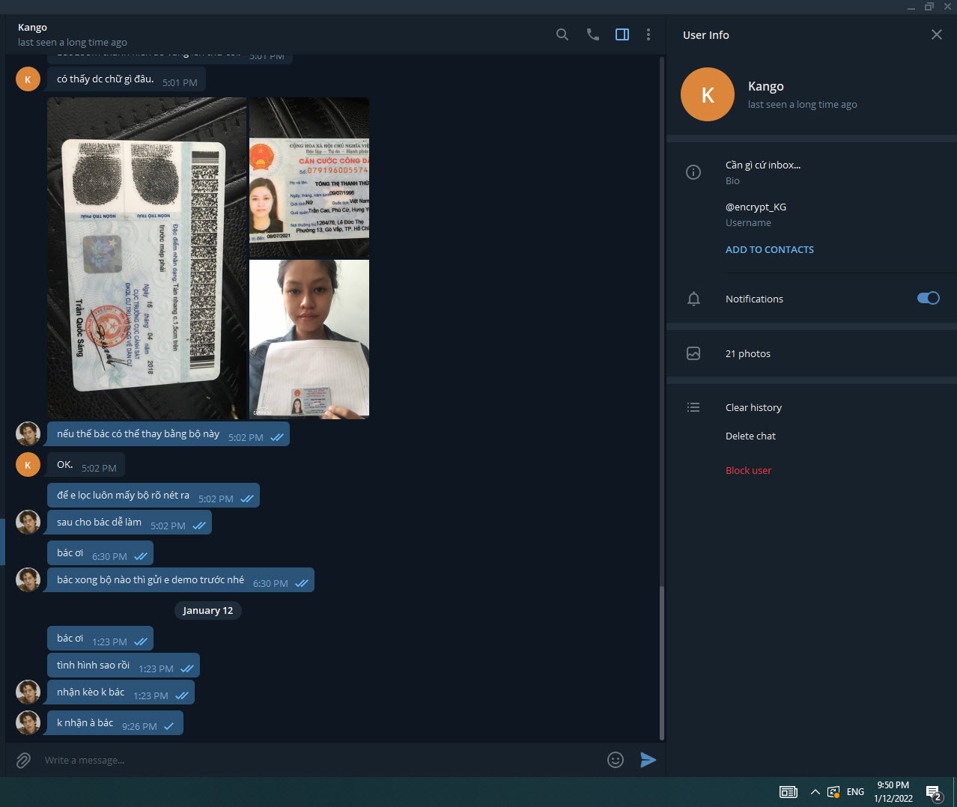Close the User Info panel
Image resolution: width=957 pixels, height=807 pixels.
(x=936, y=34)
